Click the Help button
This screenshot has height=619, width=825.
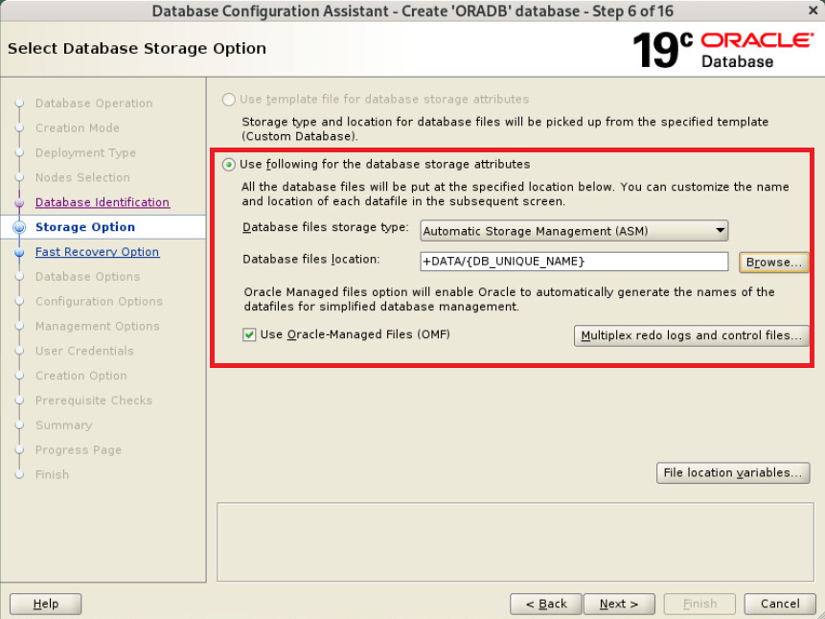click(46, 604)
